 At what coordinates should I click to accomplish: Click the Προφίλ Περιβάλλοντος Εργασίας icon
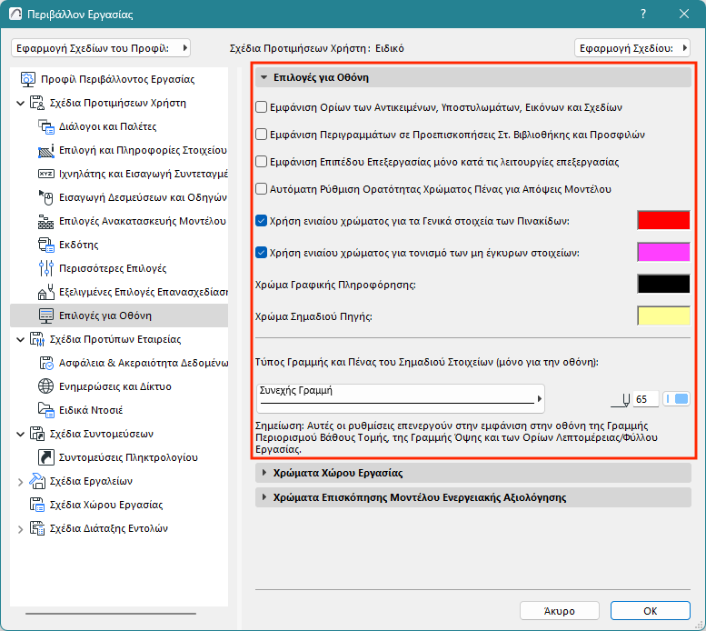coord(28,79)
